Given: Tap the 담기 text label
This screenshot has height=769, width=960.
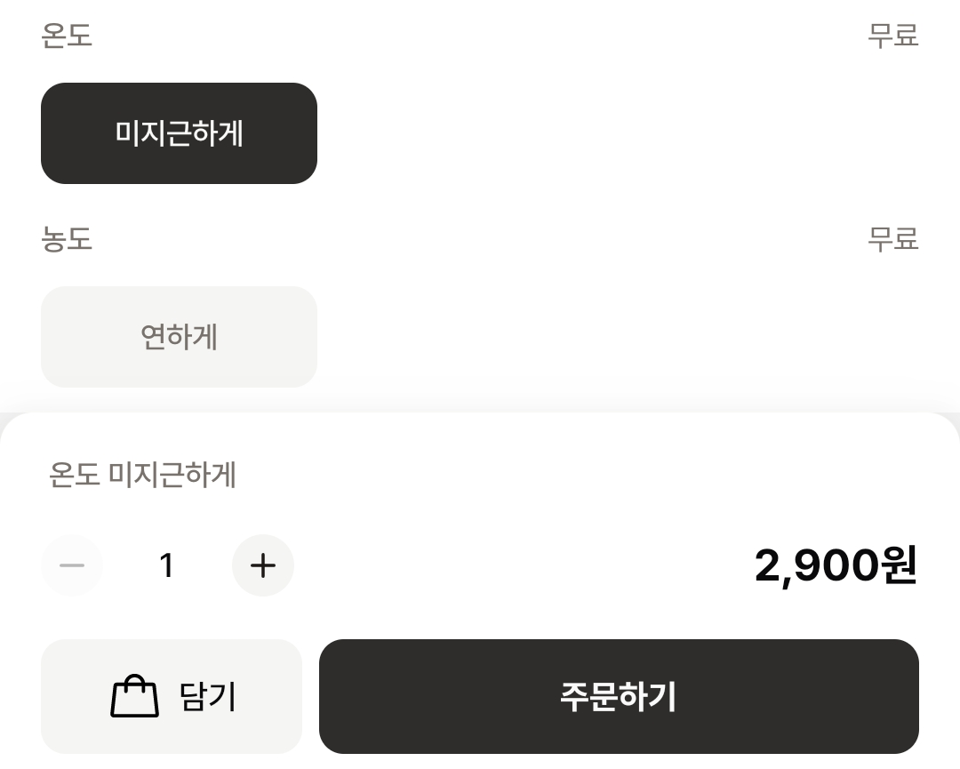Looking at the screenshot, I should point(208,697).
